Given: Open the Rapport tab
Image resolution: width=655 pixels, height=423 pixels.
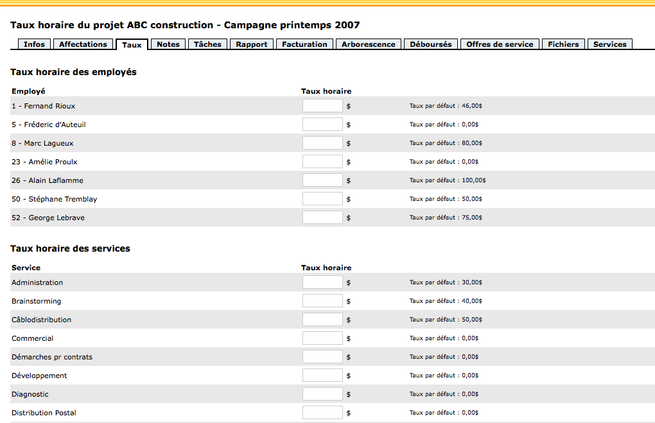Looking at the screenshot, I should point(252,44).
